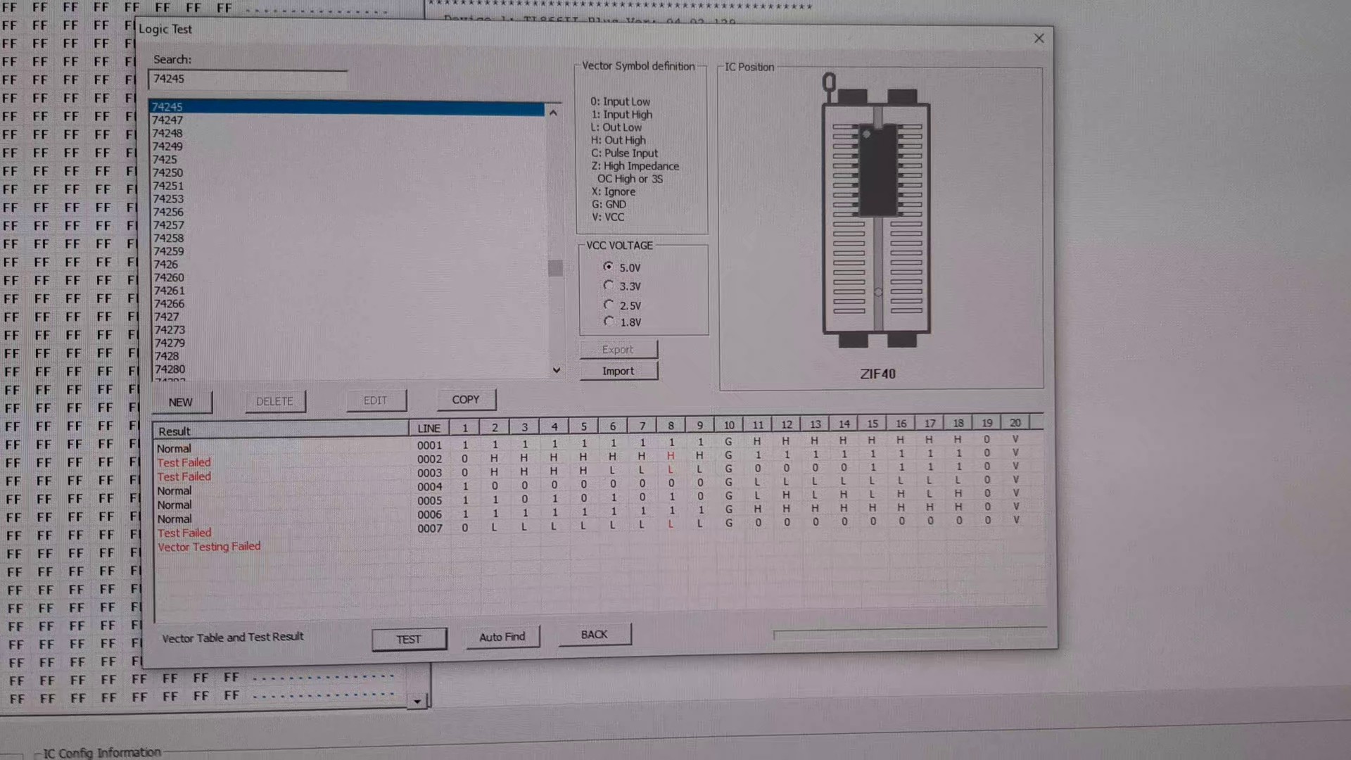Click vector line 0003
1351x760 pixels.
coord(429,473)
